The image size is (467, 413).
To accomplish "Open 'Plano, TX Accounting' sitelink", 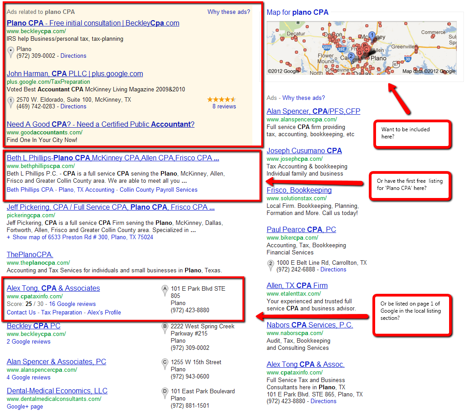I will (x=86, y=189).
